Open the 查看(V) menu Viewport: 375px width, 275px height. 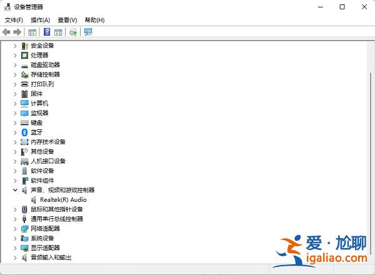67,20
